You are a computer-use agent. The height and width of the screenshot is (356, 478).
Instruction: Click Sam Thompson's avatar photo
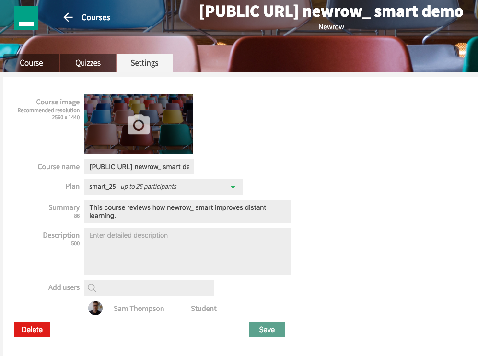pos(95,308)
